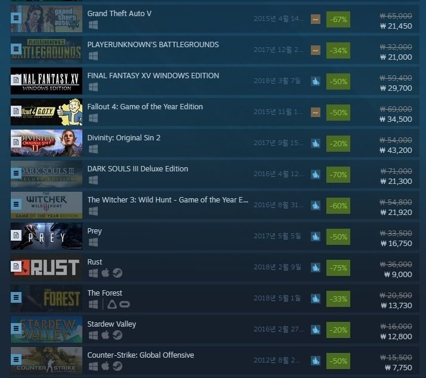The height and width of the screenshot is (378, 426).
Task: Click the wishlist icon on Grand Theft Auto V thumbnail
Action: [x=16, y=18]
